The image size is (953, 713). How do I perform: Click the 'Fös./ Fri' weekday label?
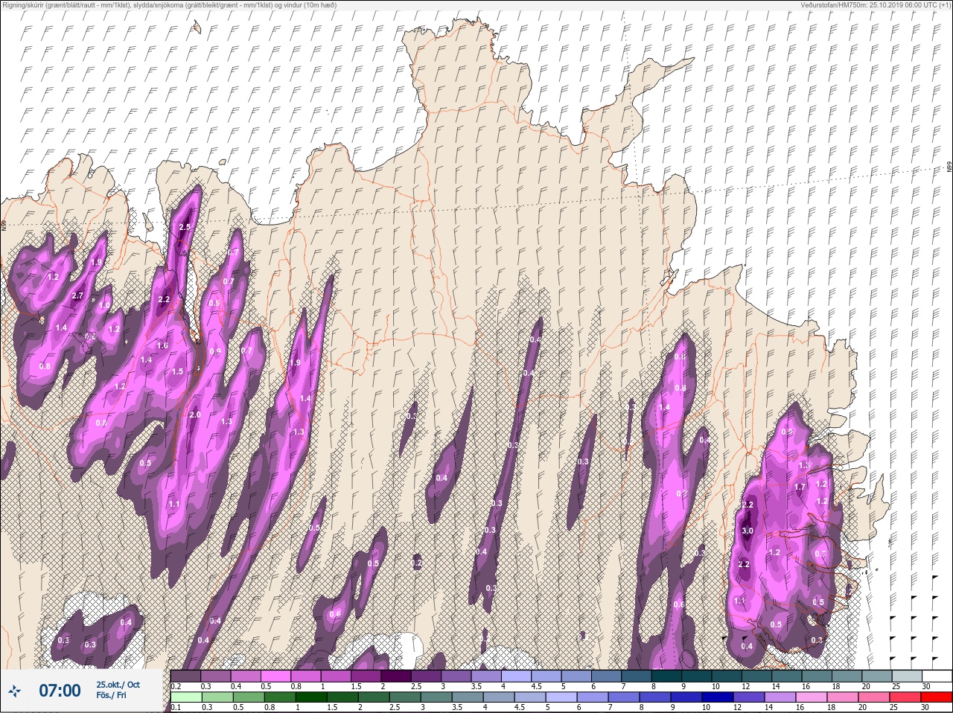pos(111,696)
